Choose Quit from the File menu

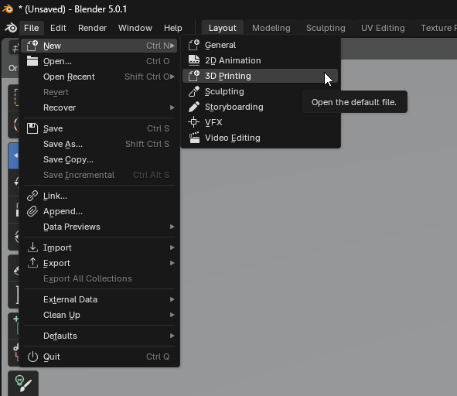point(99,357)
